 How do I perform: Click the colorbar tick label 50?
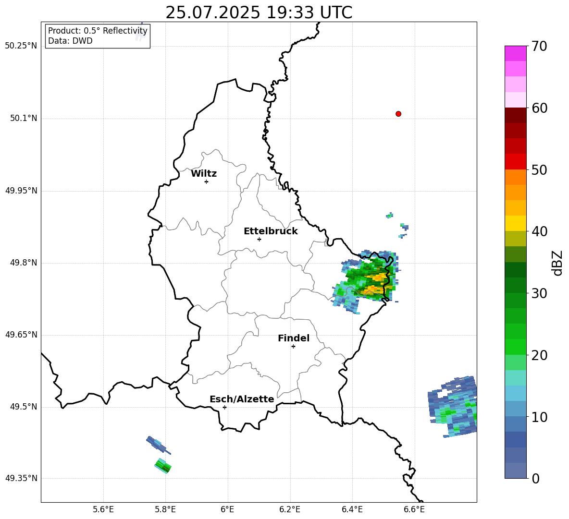pyautogui.click(x=540, y=170)
